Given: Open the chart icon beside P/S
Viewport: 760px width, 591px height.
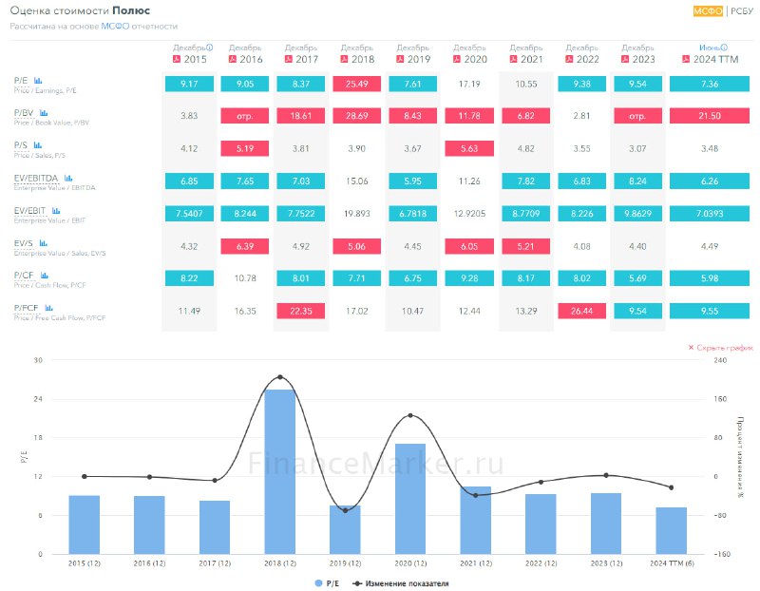Looking at the screenshot, I should [38, 145].
